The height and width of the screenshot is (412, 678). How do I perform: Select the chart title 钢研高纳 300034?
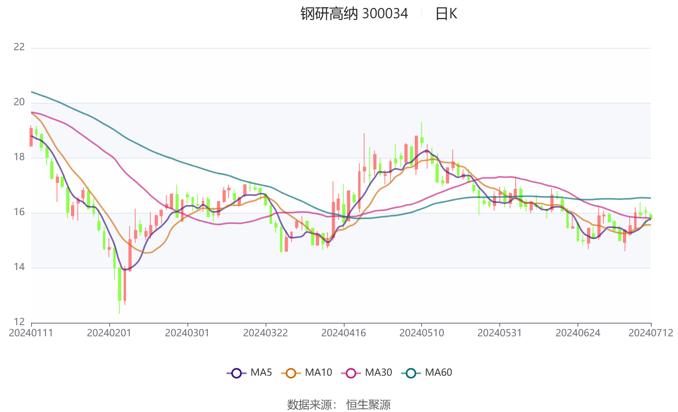pyautogui.click(x=354, y=14)
